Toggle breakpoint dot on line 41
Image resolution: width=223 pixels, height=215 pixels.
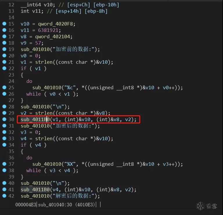pos(4,189)
